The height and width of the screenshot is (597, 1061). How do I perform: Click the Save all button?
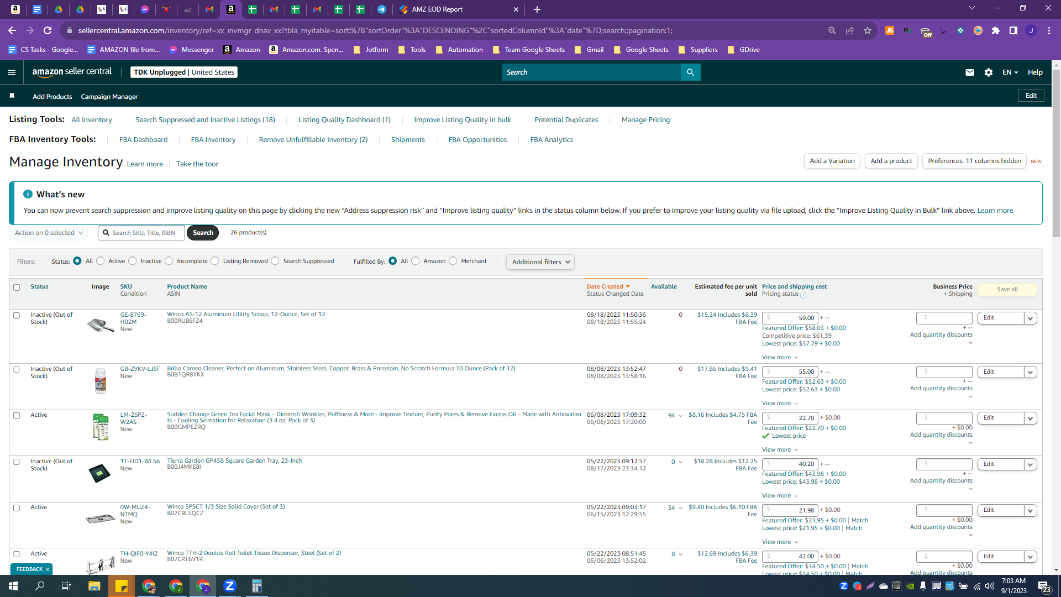tap(1007, 290)
